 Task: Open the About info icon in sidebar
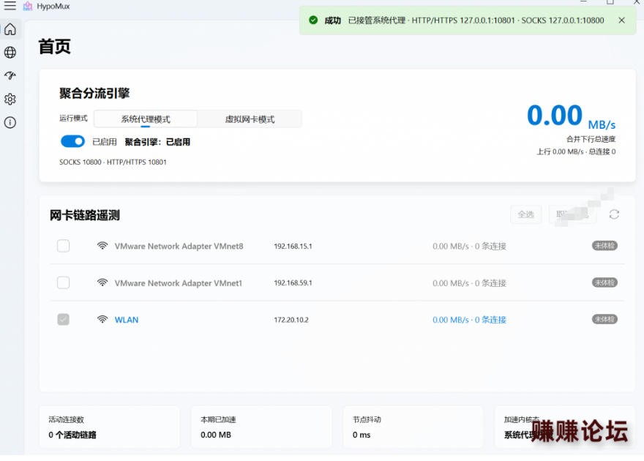coord(10,122)
